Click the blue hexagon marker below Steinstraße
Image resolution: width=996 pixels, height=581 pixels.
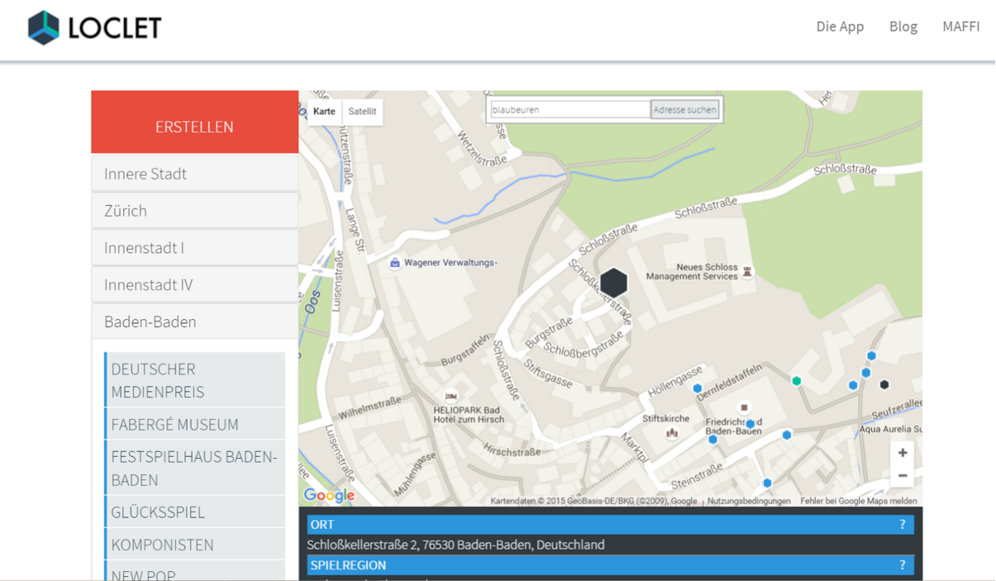[x=767, y=483]
